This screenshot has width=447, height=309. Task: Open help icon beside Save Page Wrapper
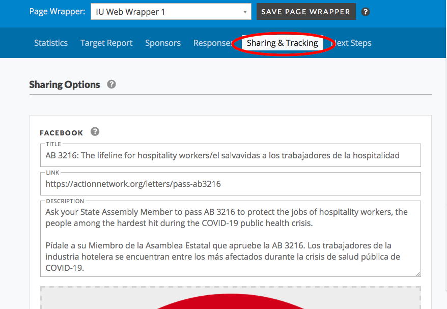366,12
